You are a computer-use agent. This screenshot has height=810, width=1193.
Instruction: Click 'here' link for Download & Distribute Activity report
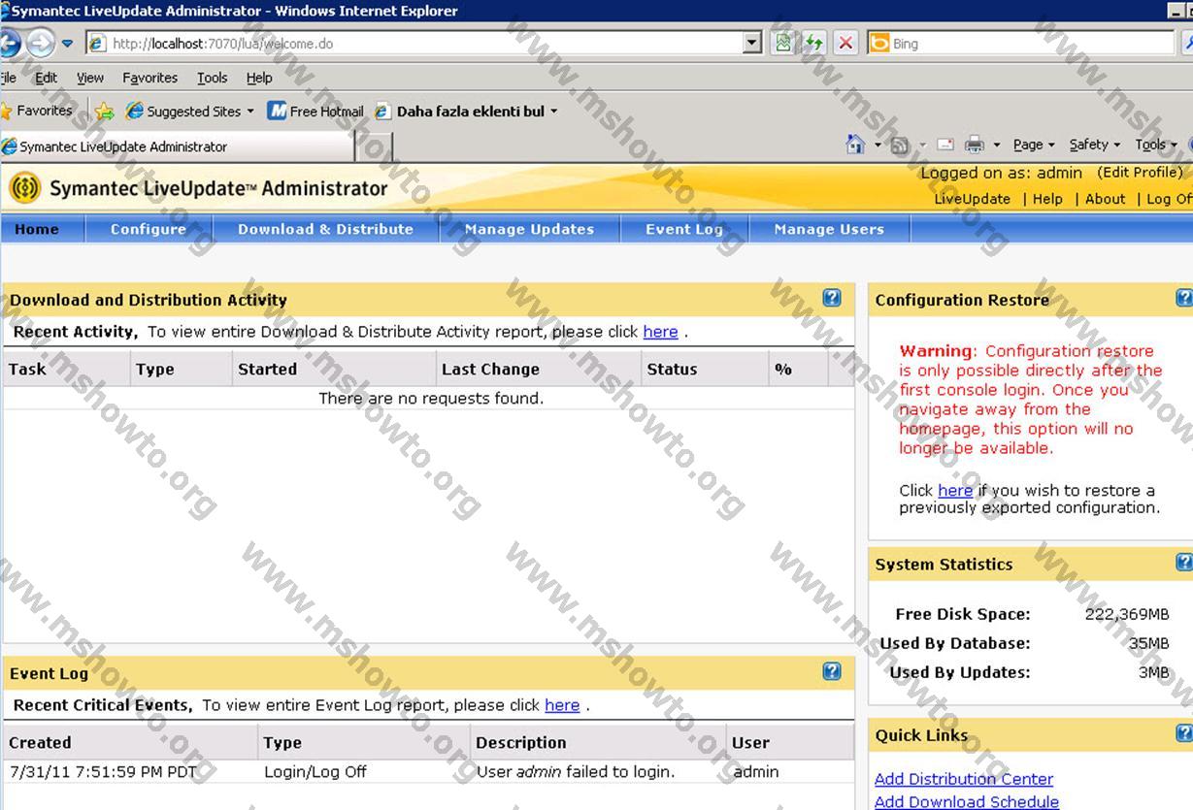coord(660,332)
